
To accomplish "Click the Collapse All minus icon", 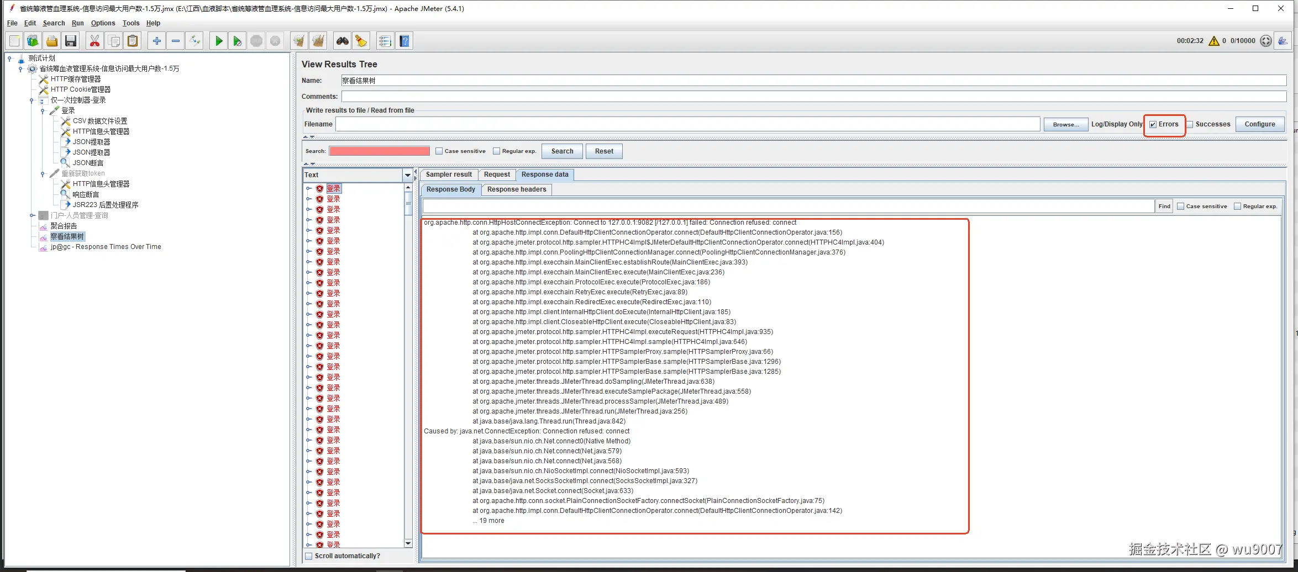I will tap(176, 41).
